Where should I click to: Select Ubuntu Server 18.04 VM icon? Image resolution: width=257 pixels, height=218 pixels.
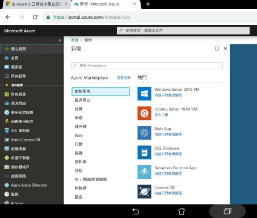point(144,113)
